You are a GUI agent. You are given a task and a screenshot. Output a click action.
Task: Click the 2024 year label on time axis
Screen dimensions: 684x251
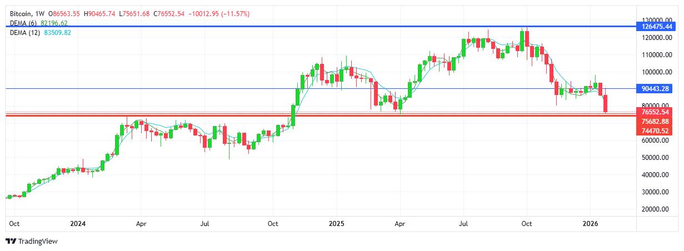coord(78,224)
